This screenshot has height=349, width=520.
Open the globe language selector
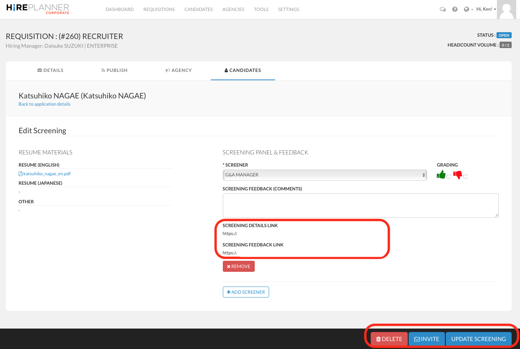tap(467, 9)
